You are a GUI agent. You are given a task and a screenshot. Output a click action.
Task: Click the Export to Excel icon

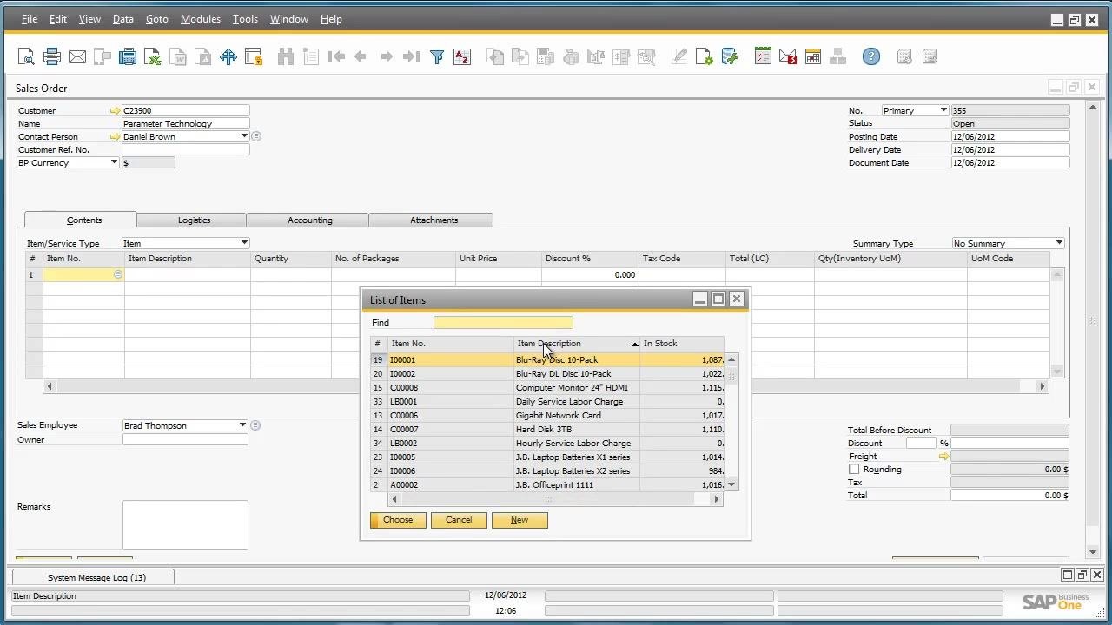153,57
